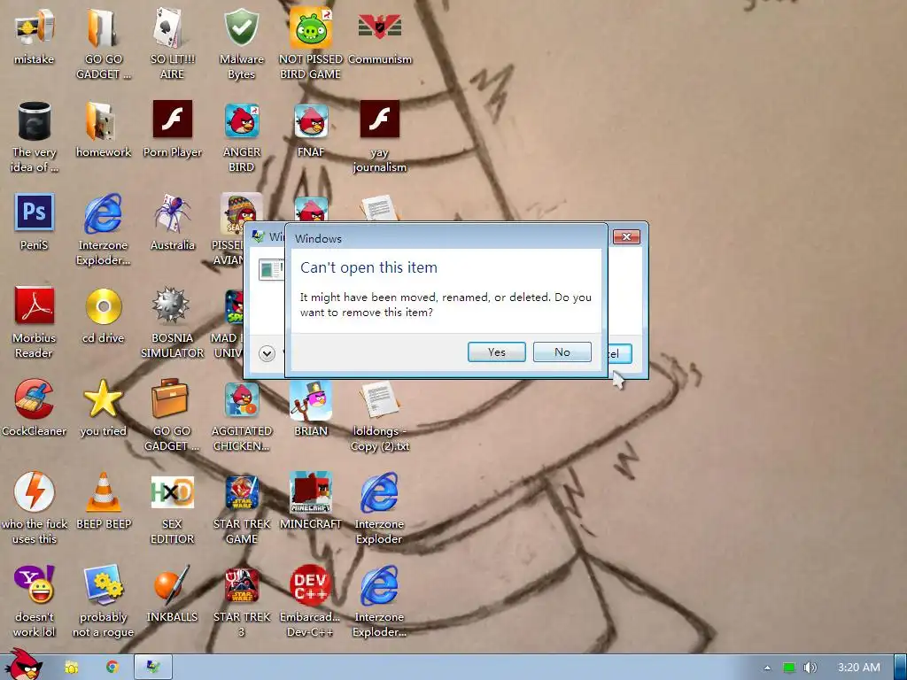Select the ANGER BIRD desktop icon

tap(241, 137)
